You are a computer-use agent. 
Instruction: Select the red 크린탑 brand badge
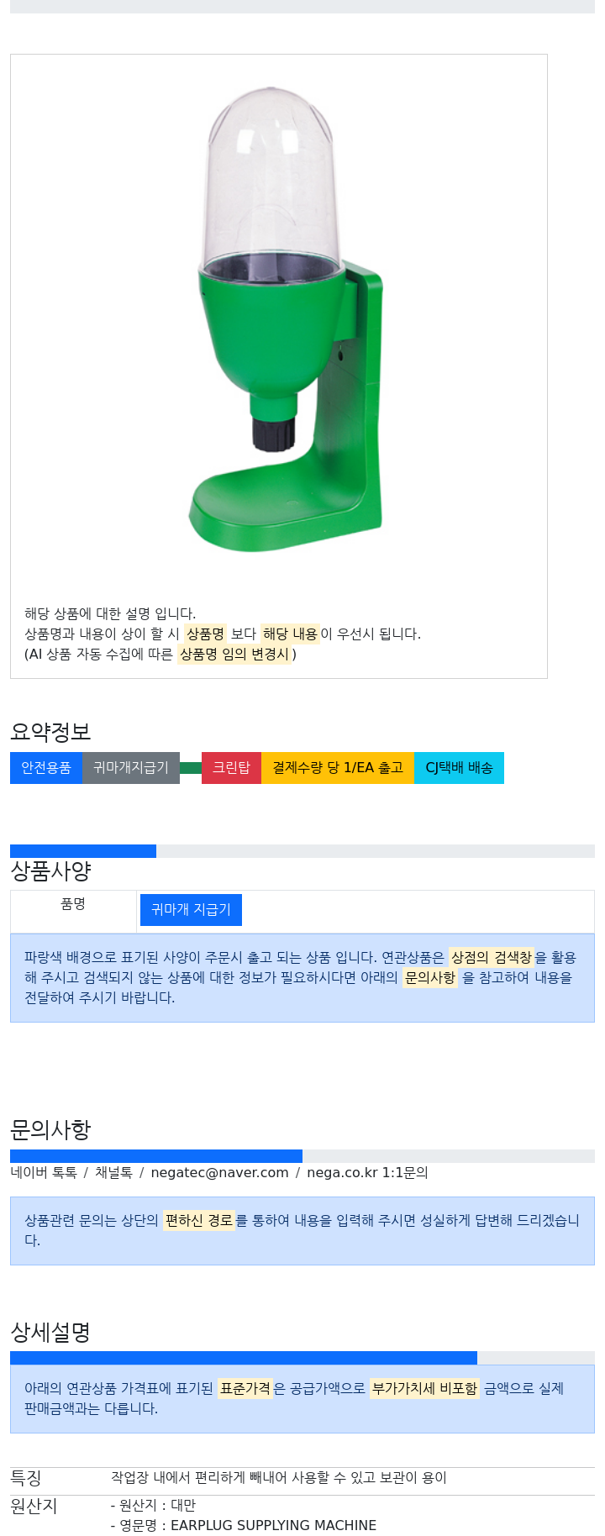[231, 768]
